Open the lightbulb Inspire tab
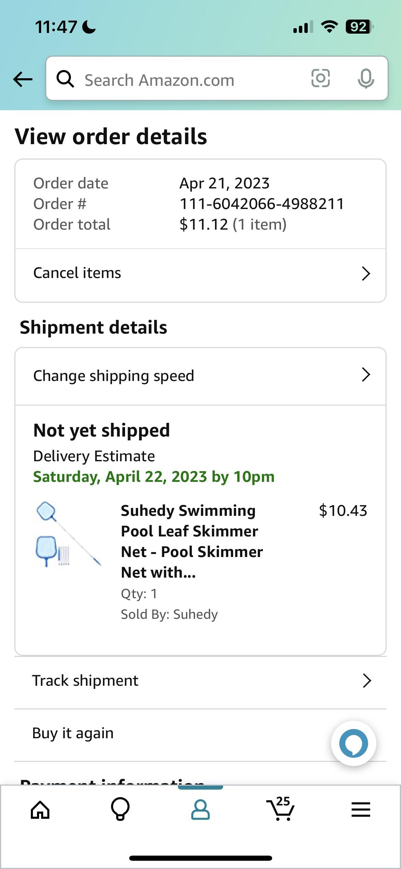This screenshot has height=869, width=401. [x=120, y=809]
